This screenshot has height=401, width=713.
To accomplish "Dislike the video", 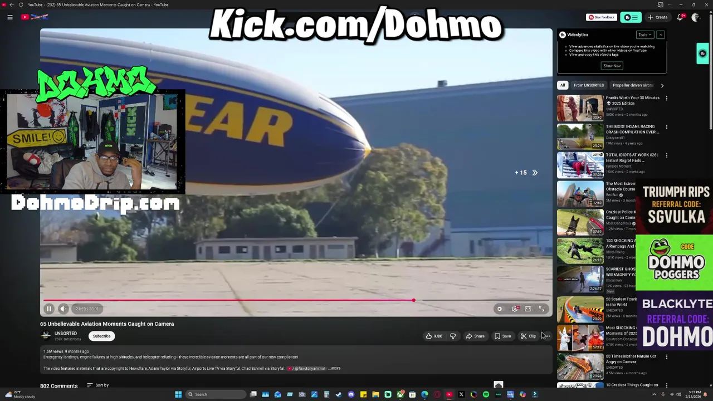I will pos(453,336).
